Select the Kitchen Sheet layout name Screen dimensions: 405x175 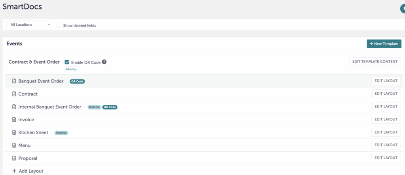pyautogui.click(x=33, y=132)
